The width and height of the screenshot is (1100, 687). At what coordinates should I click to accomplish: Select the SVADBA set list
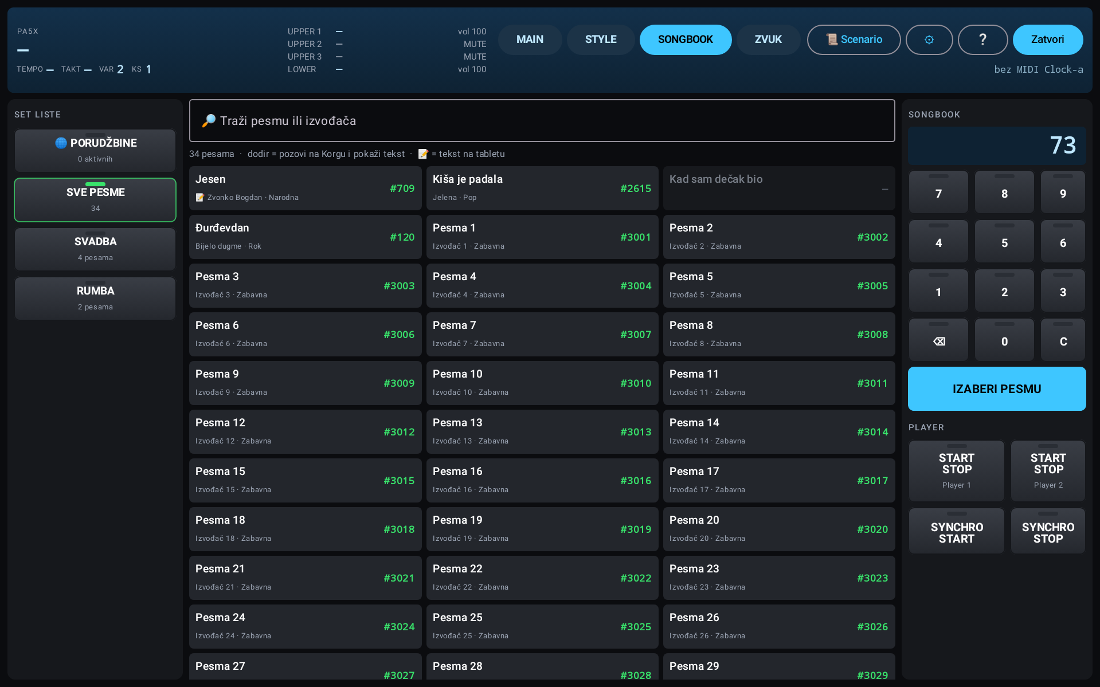coord(95,249)
